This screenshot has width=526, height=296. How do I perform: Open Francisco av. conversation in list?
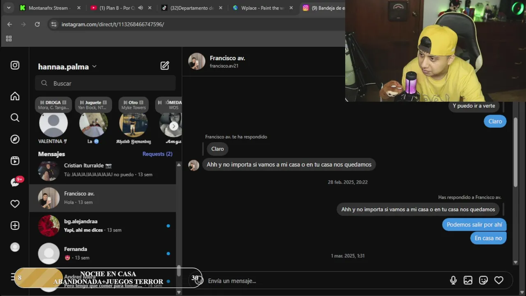103,198
